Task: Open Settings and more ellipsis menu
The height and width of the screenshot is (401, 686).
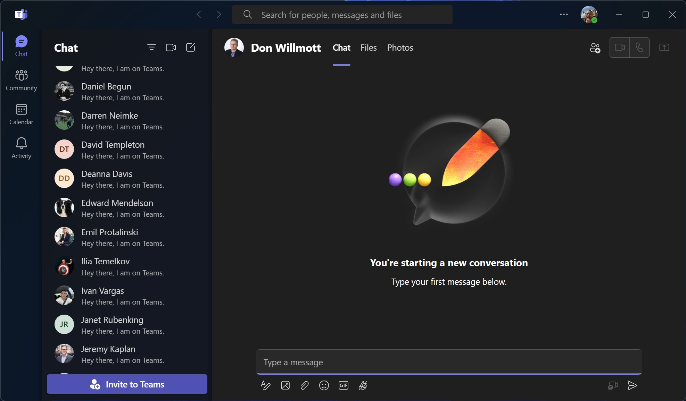Action: click(x=564, y=15)
